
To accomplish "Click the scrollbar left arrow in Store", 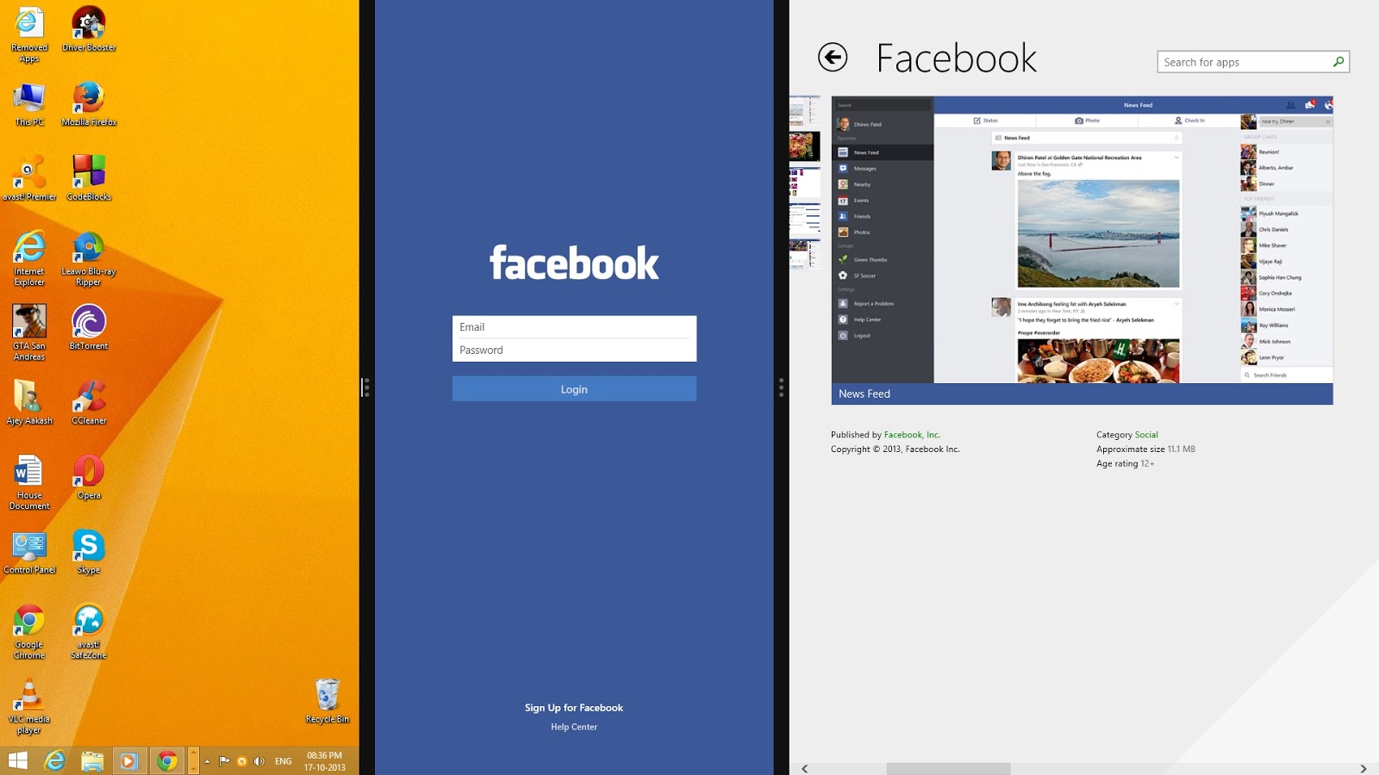I will [x=804, y=768].
